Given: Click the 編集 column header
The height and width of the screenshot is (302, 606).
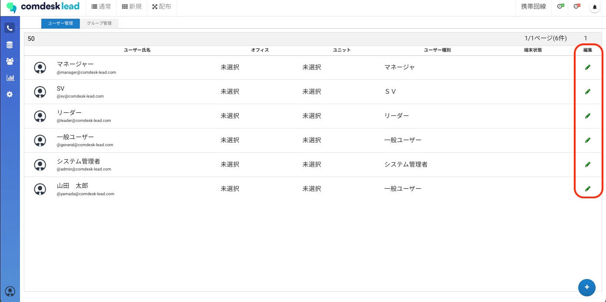Looking at the screenshot, I should (x=588, y=50).
